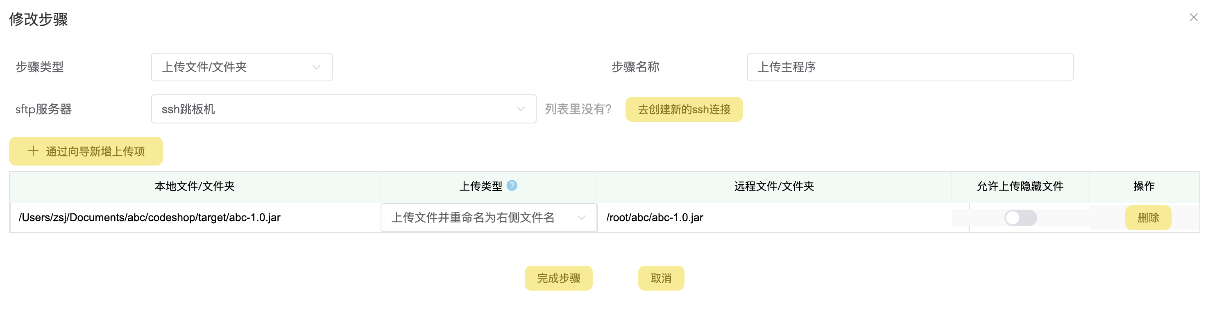Click 取消 button
The width and height of the screenshot is (1206, 318).
pos(661,278)
